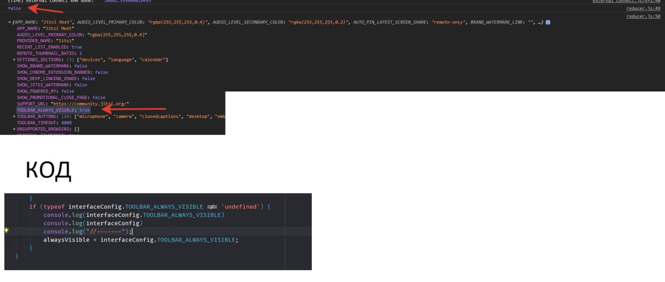Click the console.log("//-------") code line
The width and height of the screenshot is (665, 282).
coord(88,232)
